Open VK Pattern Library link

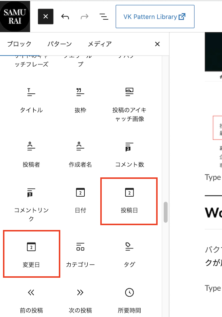(155, 17)
